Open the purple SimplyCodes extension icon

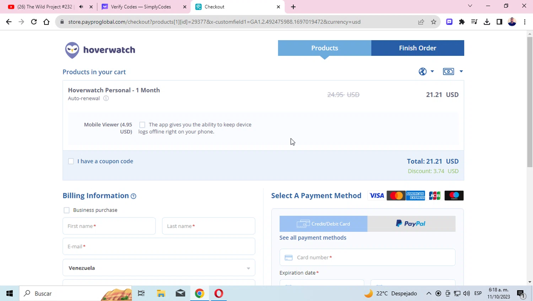pos(449,22)
